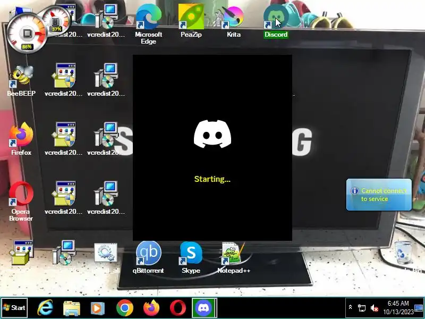Open Internet Explorer from the taskbar
This screenshot has height=319, width=425.
point(45,308)
